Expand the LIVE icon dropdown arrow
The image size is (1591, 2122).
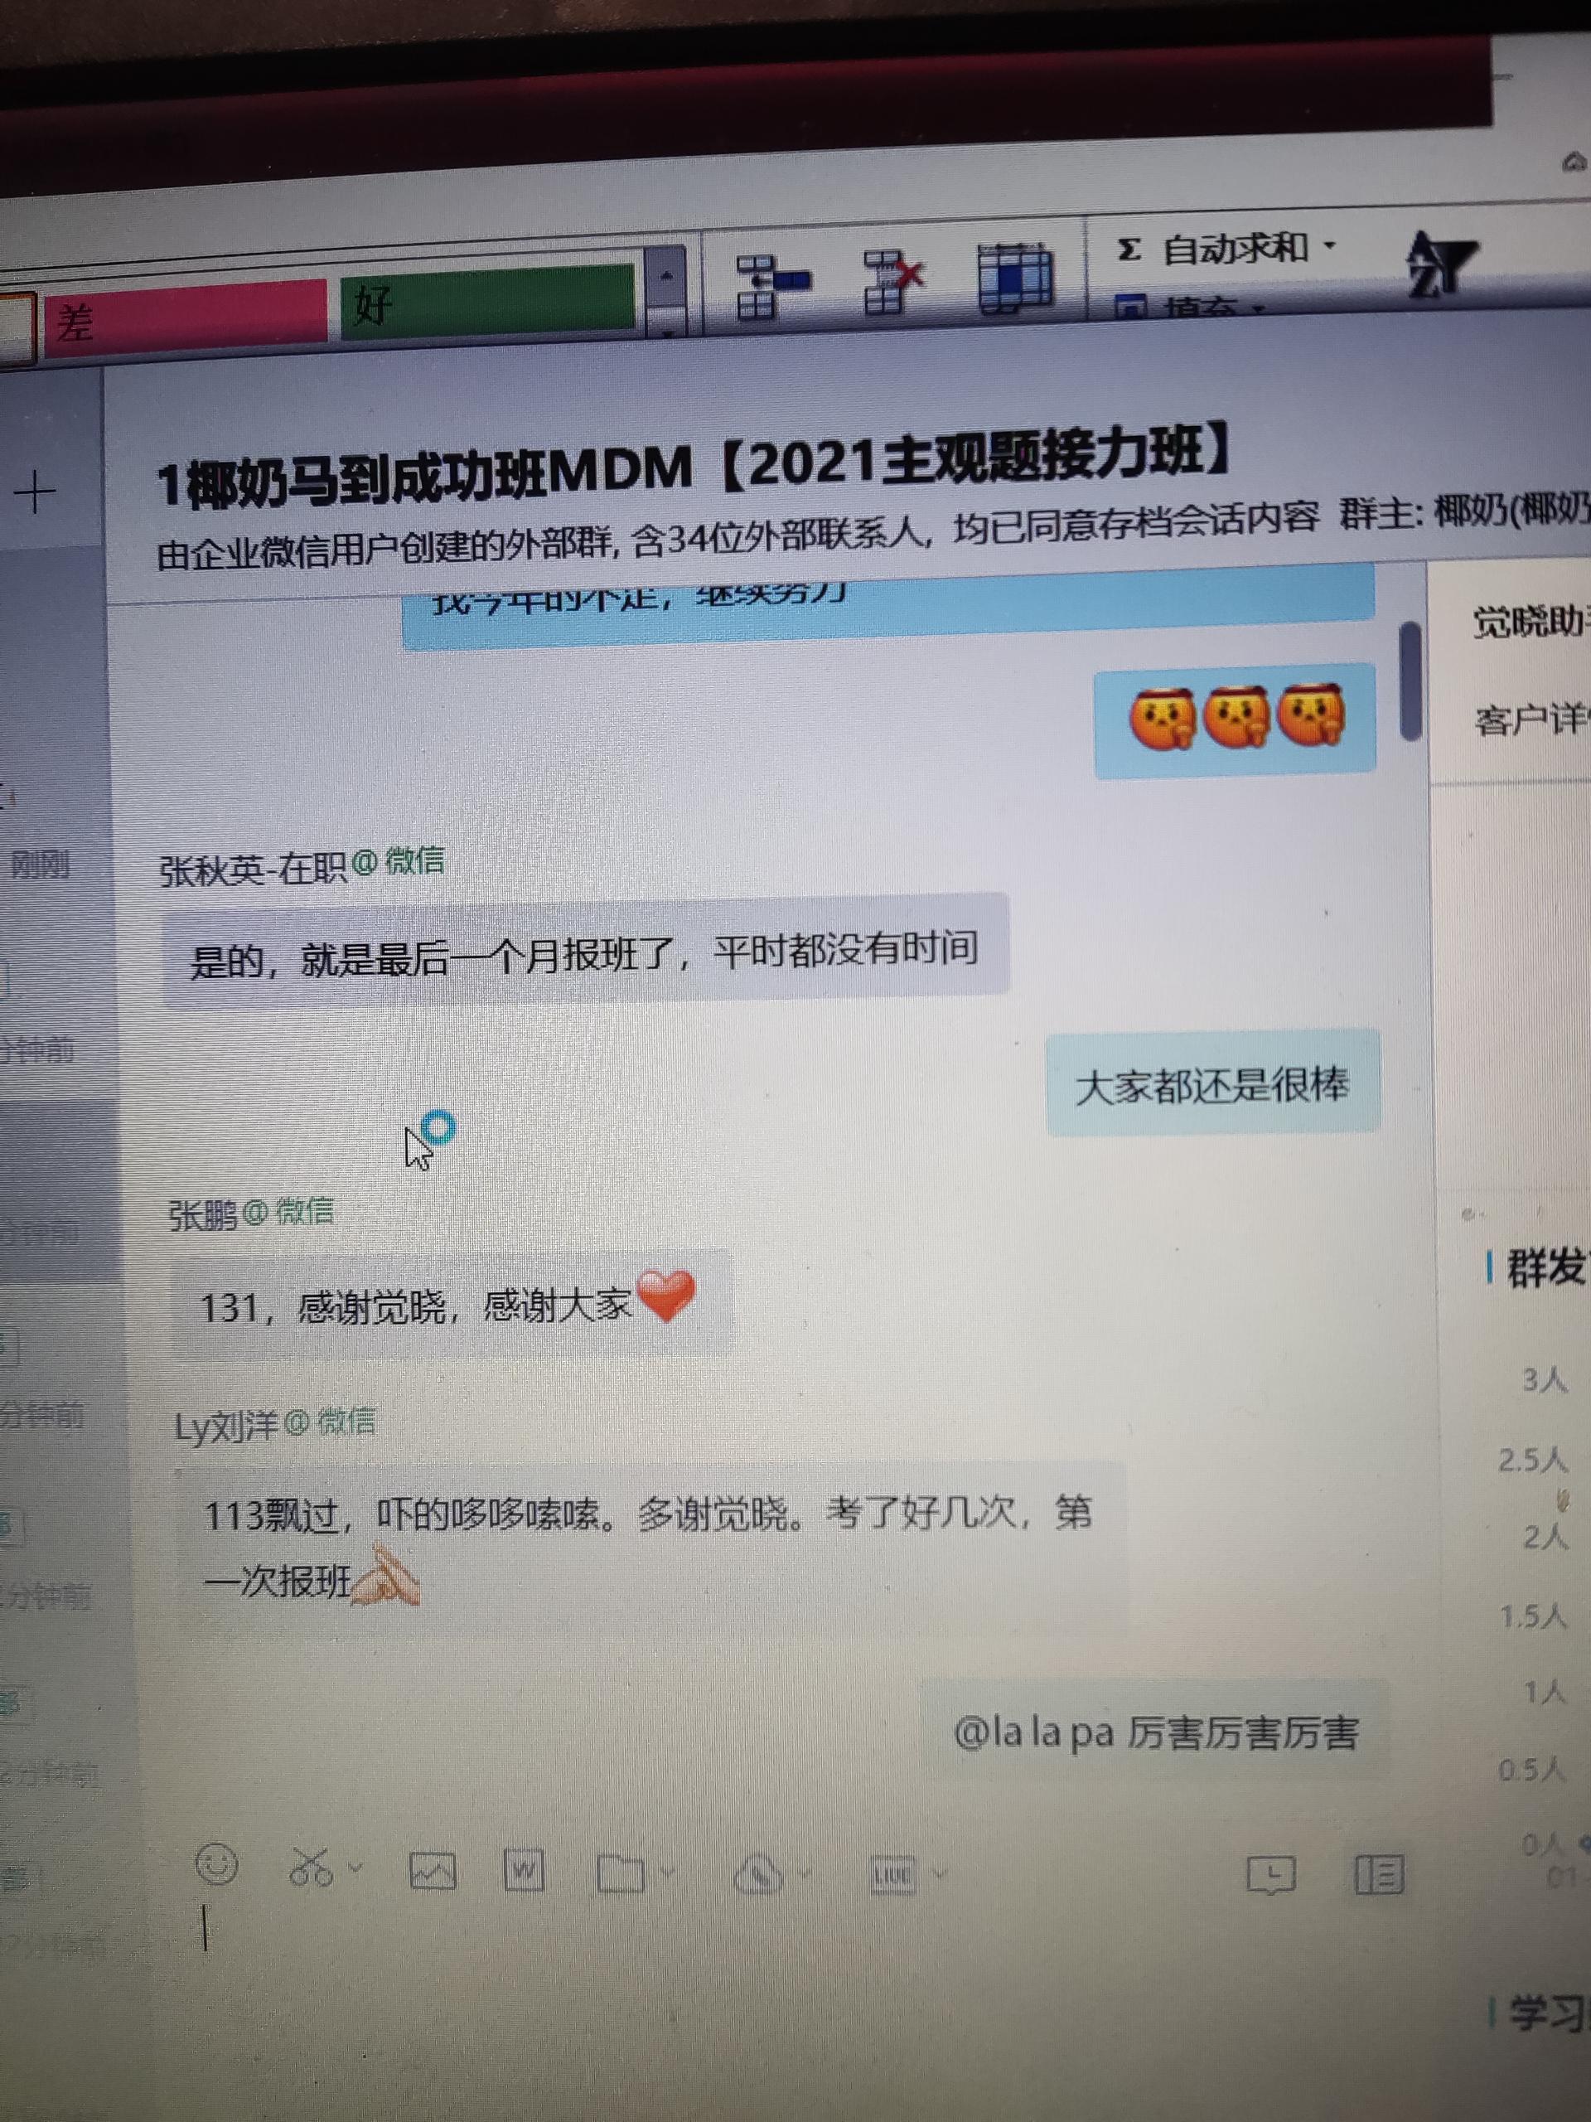(940, 1872)
